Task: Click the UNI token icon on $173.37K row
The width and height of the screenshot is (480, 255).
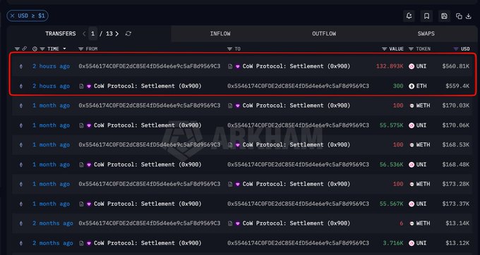Action: pyautogui.click(x=412, y=204)
